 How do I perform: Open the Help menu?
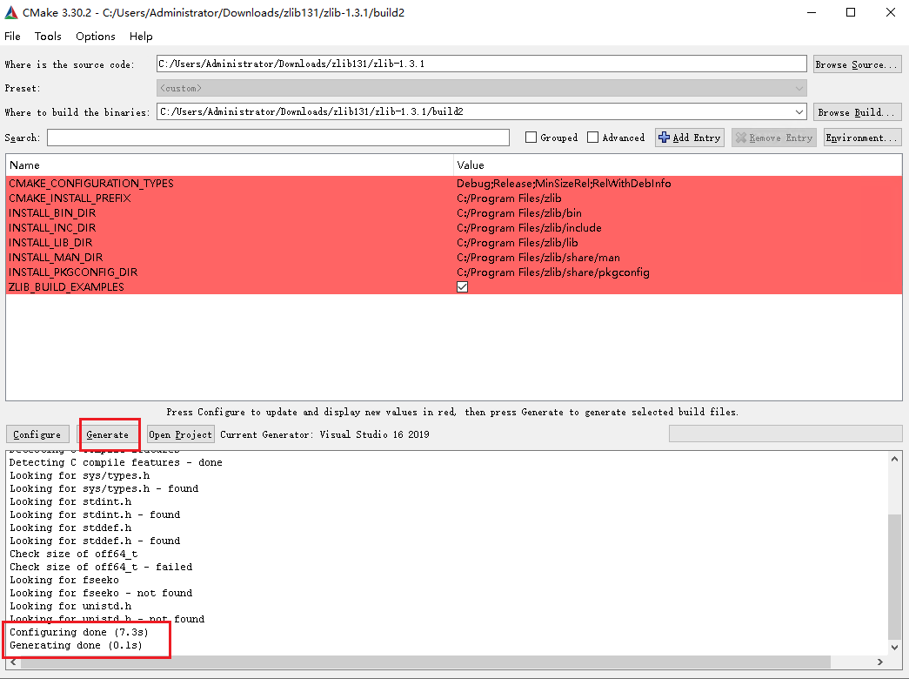[x=141, y=36]
